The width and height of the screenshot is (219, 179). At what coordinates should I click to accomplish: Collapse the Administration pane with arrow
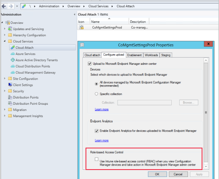(x=75, y=15)
